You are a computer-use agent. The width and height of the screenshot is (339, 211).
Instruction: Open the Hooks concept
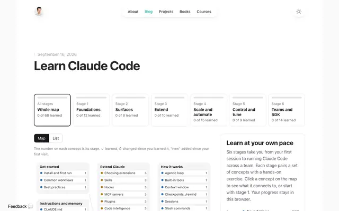click(123, 187)
